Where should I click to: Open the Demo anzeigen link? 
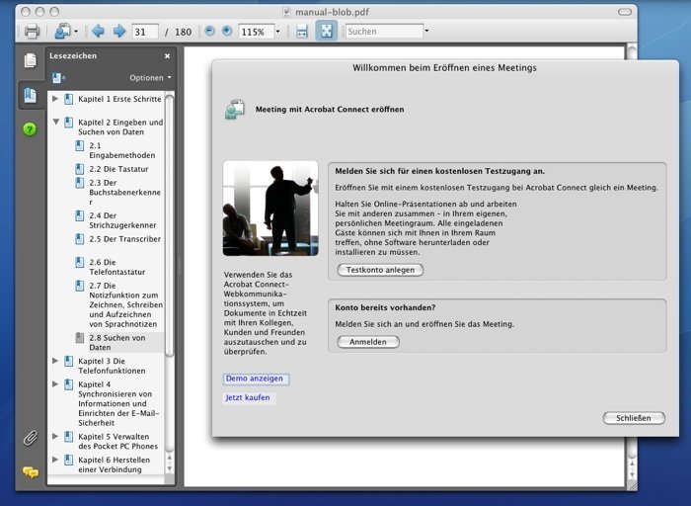click(x=255, y=379)
